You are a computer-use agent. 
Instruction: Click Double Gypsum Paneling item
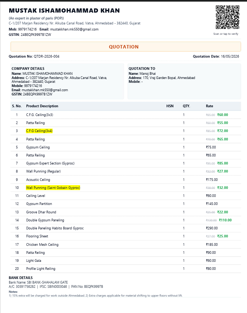click(x=45, y=220)
